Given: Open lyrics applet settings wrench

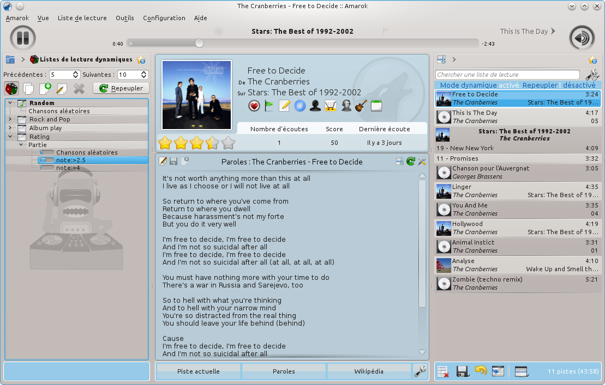Looking at the screenshot, I should (x=422, y=162).
